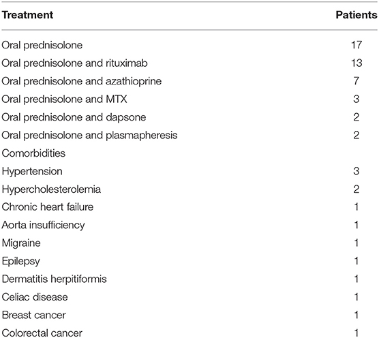The width and height of the screenshot is (379, 338).
Task: Click the Comorbidities section heading
Action: [x=33, y=153]
